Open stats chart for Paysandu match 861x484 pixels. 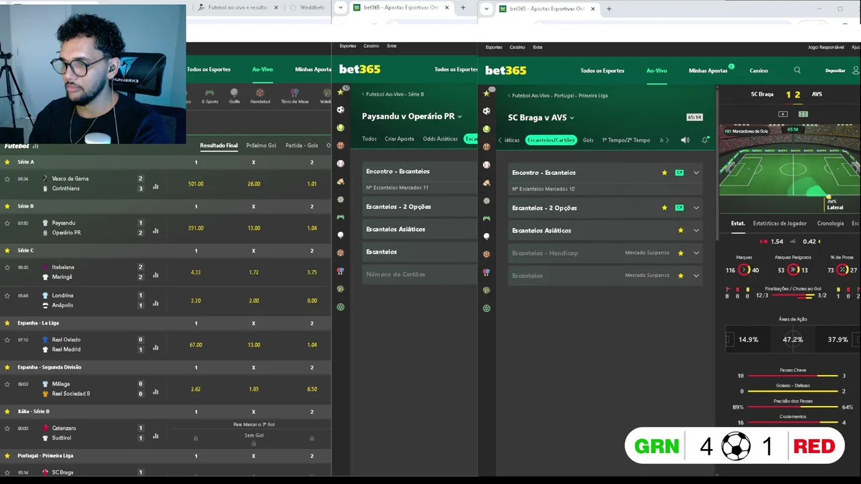(155, 231)
